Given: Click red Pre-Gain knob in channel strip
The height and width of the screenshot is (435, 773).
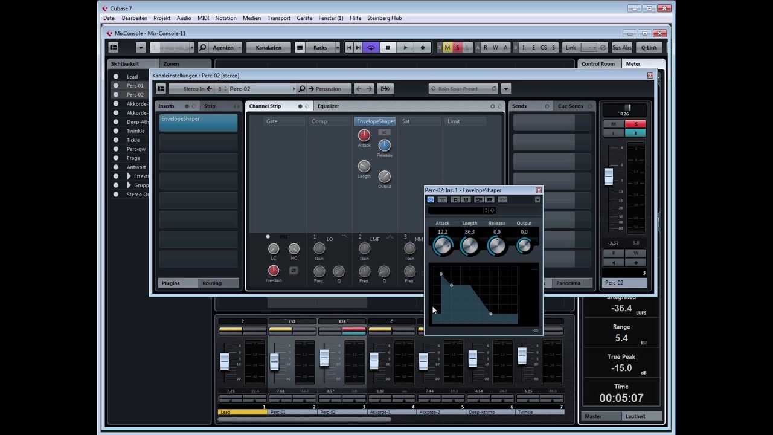Looking at the screenshot, I should pos(274,271).
